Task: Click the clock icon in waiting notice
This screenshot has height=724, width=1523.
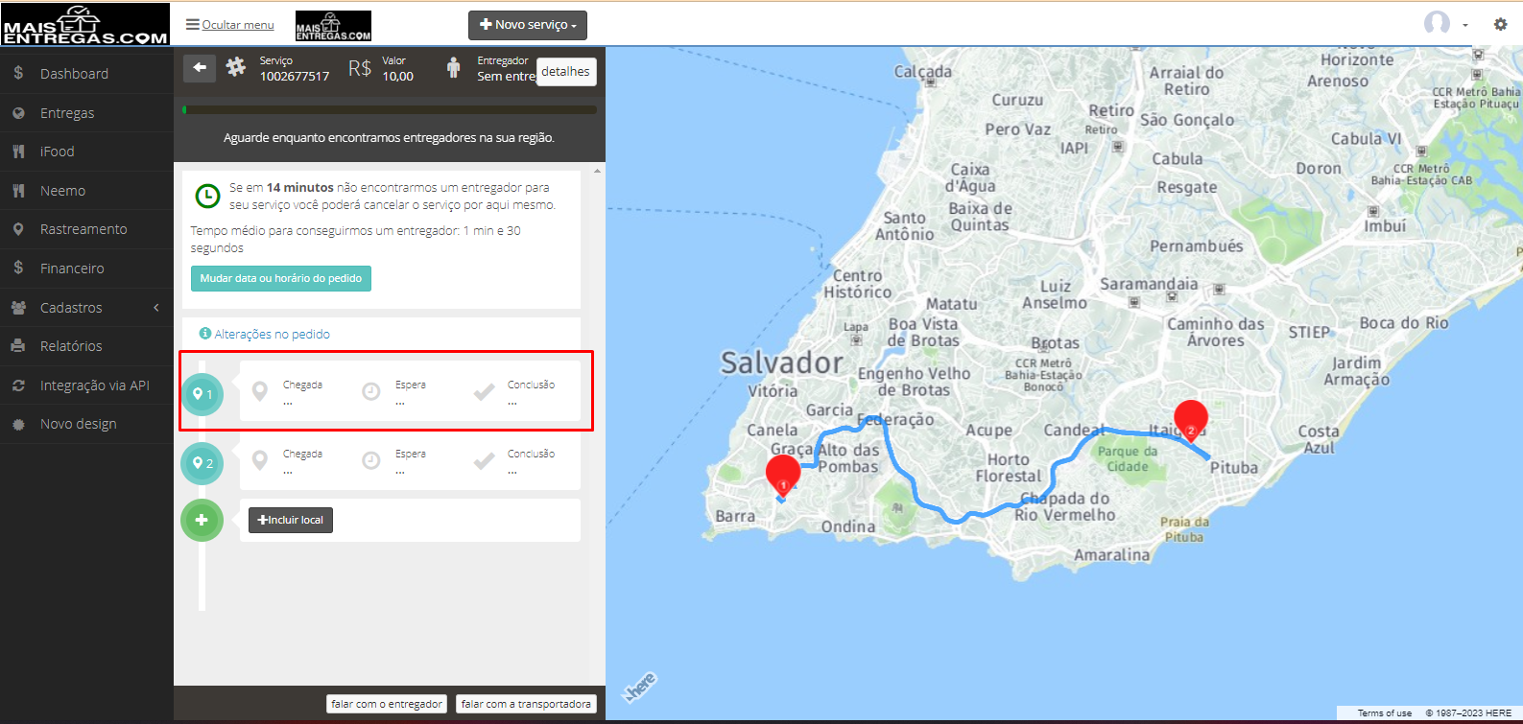Action: point(207,196)
